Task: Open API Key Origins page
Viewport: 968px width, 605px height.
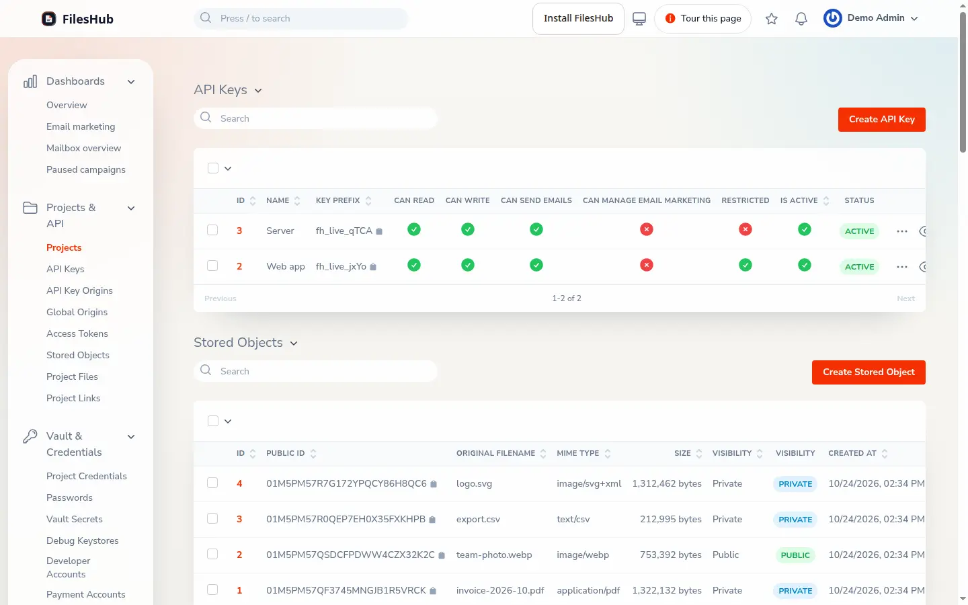Action: [79, 290]
